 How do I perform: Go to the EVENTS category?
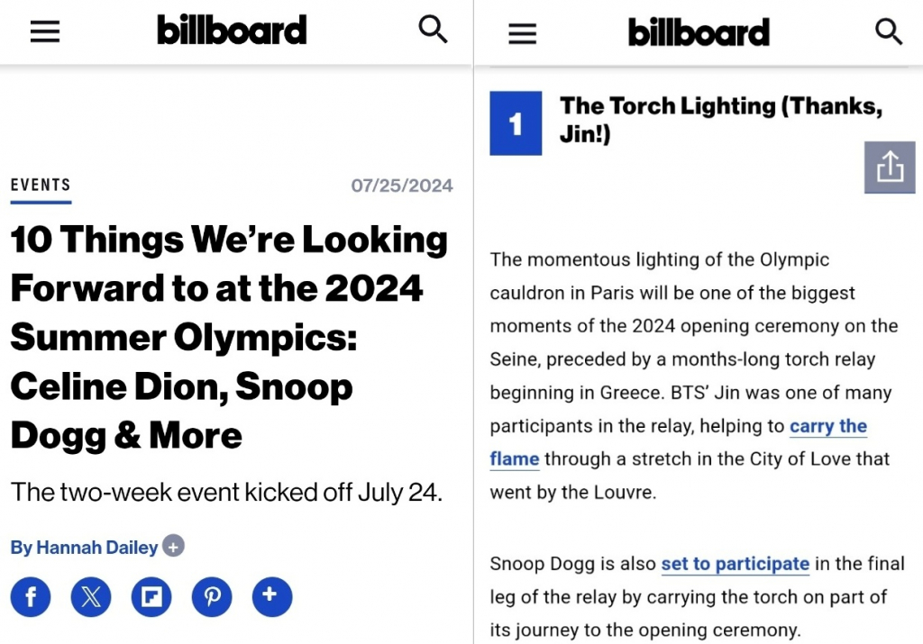[41, 185]
